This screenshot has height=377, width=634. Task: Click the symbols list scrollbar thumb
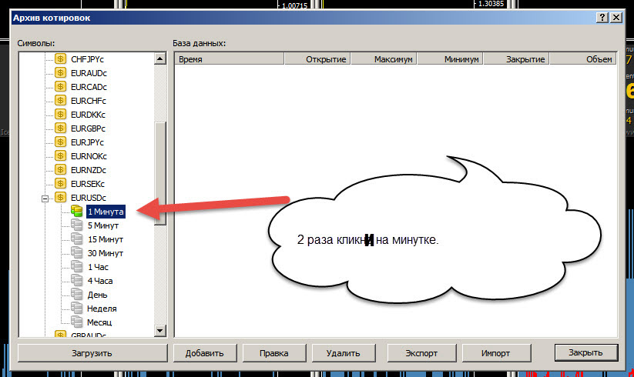[x=160, y=174]
